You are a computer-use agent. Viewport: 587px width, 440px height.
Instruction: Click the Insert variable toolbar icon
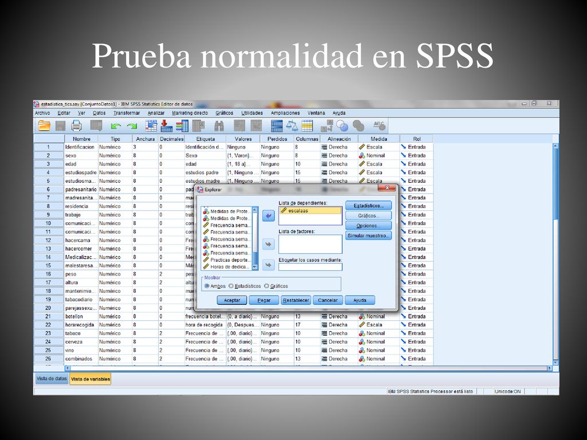(256, 125)
